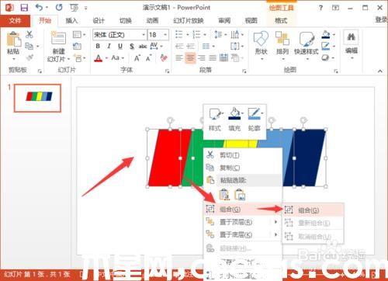Screen dimensions: 388x281
Task: Toggle Strikethrough (abc) formatting
Action: 143,47
